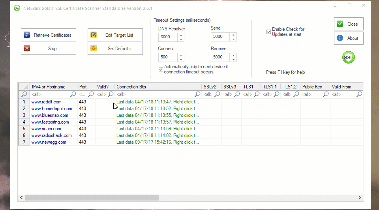Decrease DNS Resolver timeout with down arrow

[x=181, y=39]
